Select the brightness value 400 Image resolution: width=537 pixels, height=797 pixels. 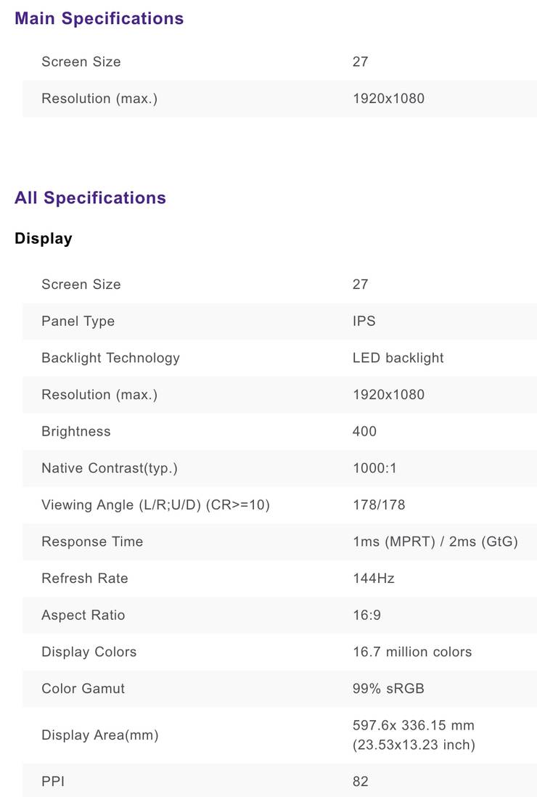click(x=364, y=431)
